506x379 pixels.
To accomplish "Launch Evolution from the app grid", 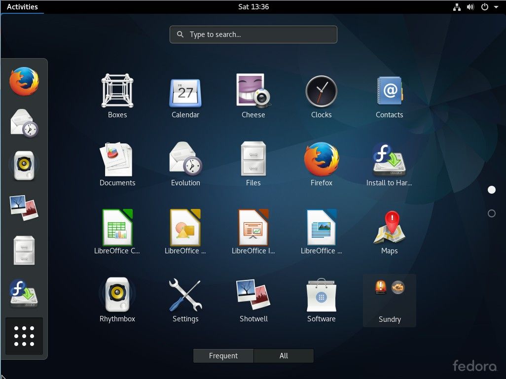I will click(x=185, y=164).
